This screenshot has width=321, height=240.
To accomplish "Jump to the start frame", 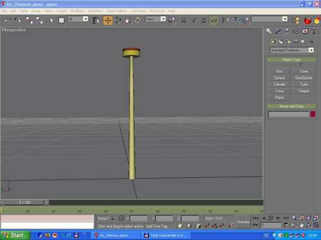I will point(255,218).
